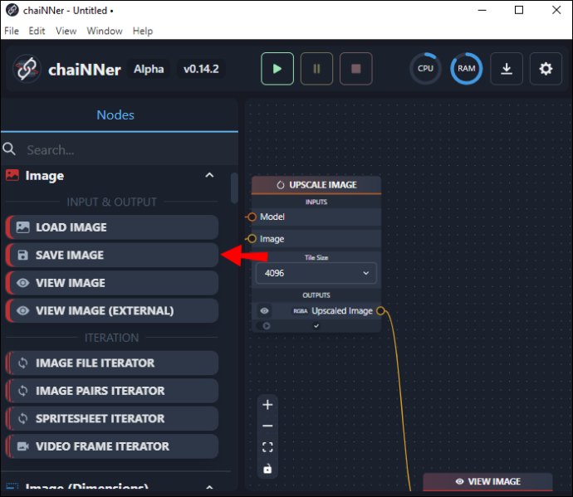Add an IMAGE FILE ITERATOR node
Image resolution: width=573 pixels, height=497 pixels.
point(112,363)
